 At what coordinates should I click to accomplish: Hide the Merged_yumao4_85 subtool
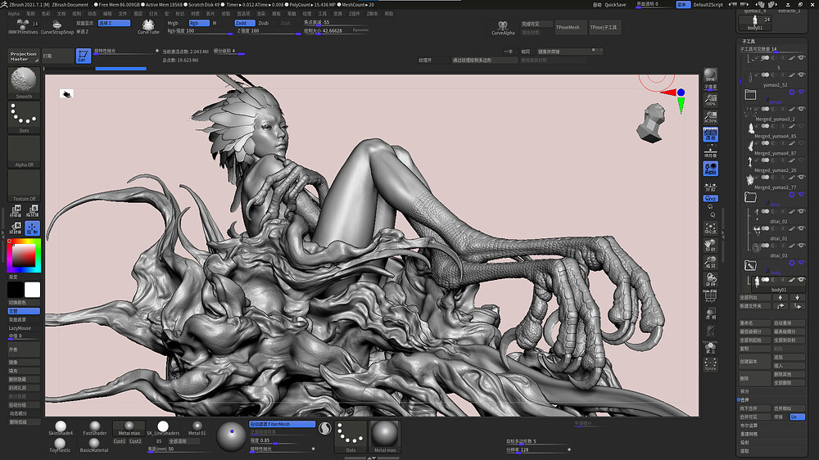(x=801, y=126)
